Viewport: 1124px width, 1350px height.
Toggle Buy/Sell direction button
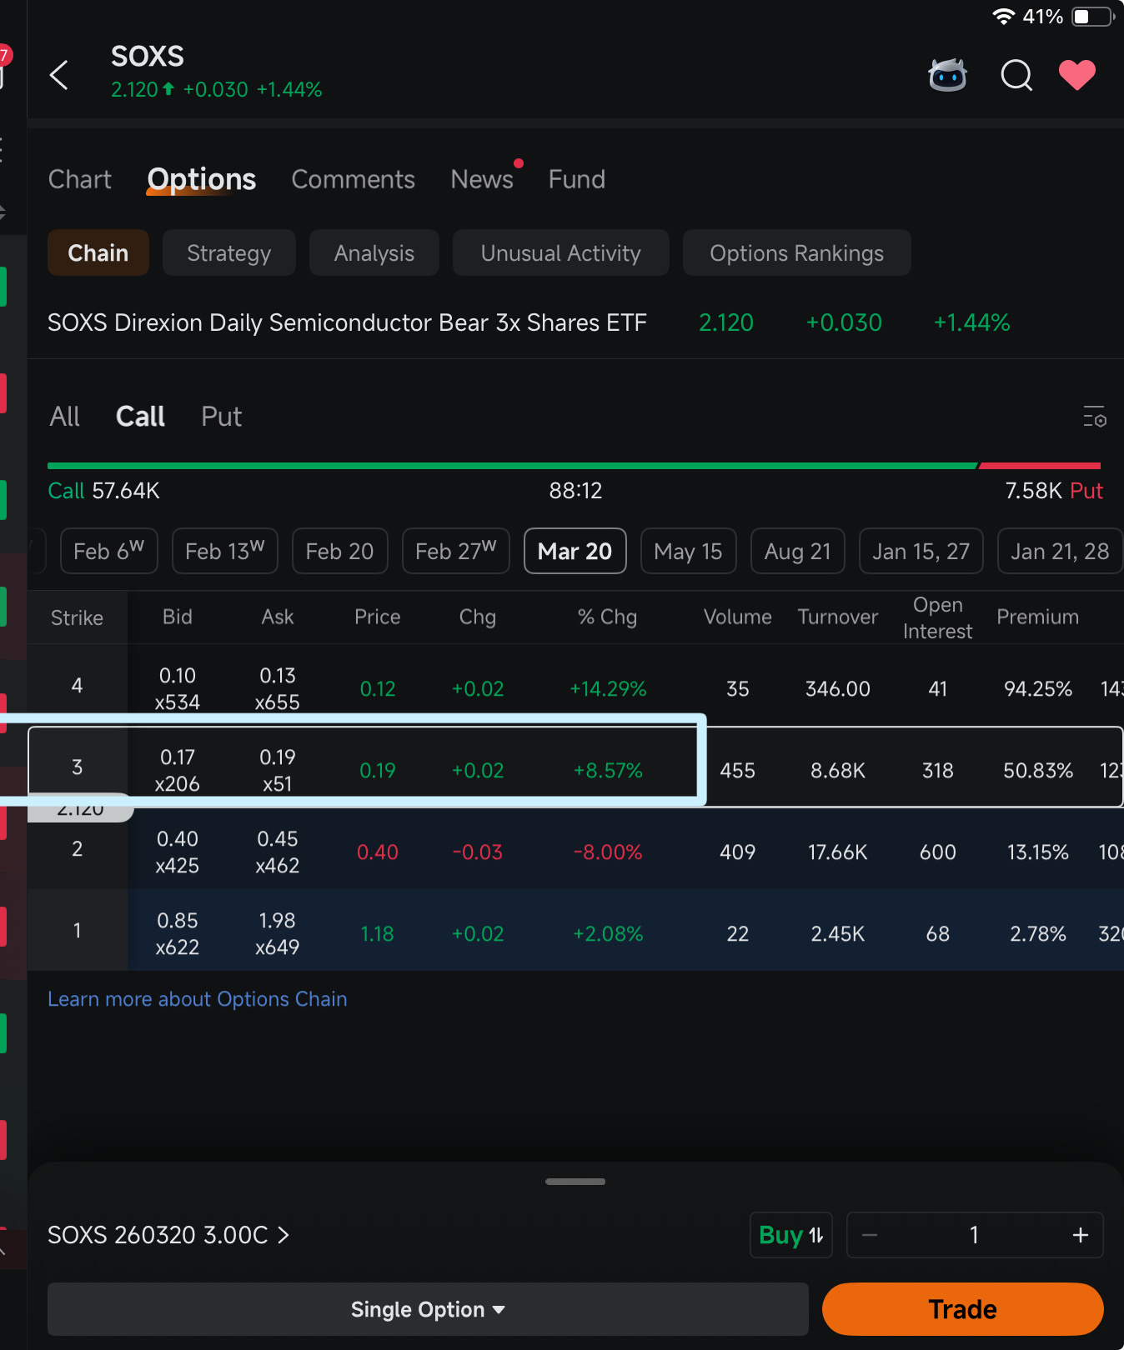click(x=790, y=1235)
